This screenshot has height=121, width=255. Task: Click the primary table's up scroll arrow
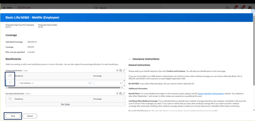click(x=124, y=81)
